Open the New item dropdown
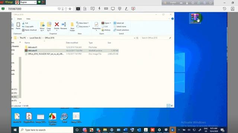238x133 pixels. (x=83, y=23)
